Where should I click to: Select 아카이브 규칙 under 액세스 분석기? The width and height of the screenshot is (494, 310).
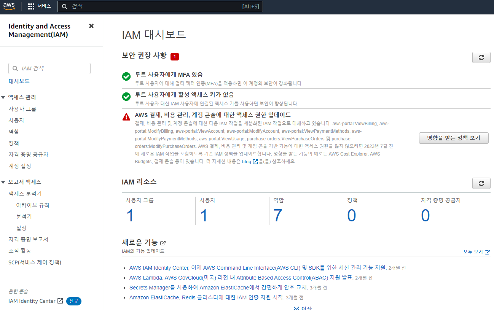(x=33, y=205)
